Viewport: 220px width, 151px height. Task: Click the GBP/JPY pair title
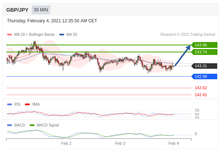coord(17,10)
